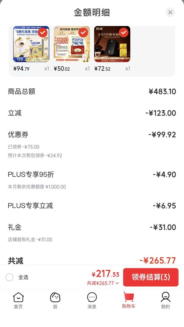Open the 消息 messages icon
This screenshot has height=327, width=184.
point(92,300)
